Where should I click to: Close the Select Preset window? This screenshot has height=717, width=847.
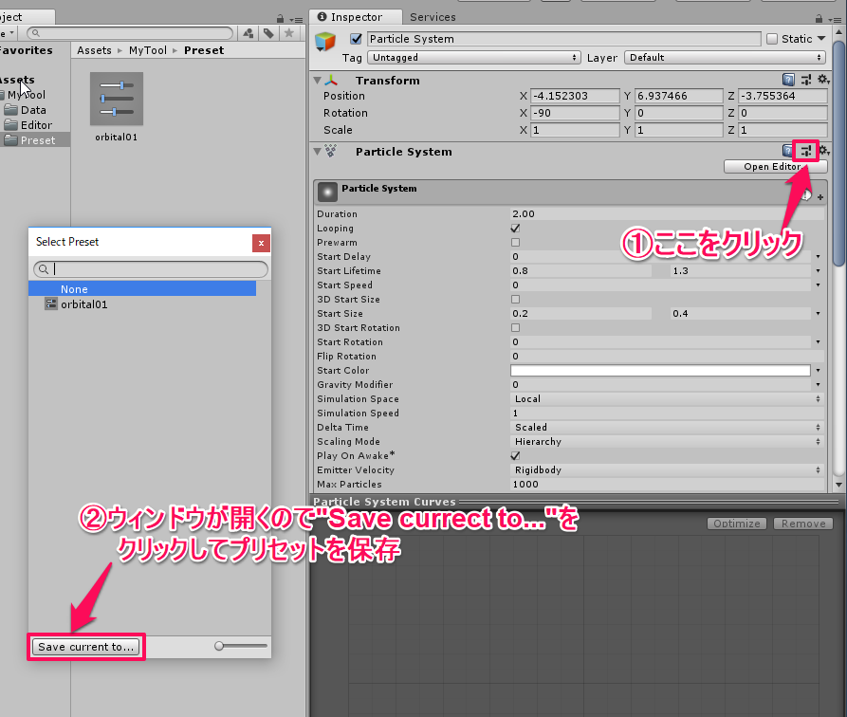coord(261,243)
